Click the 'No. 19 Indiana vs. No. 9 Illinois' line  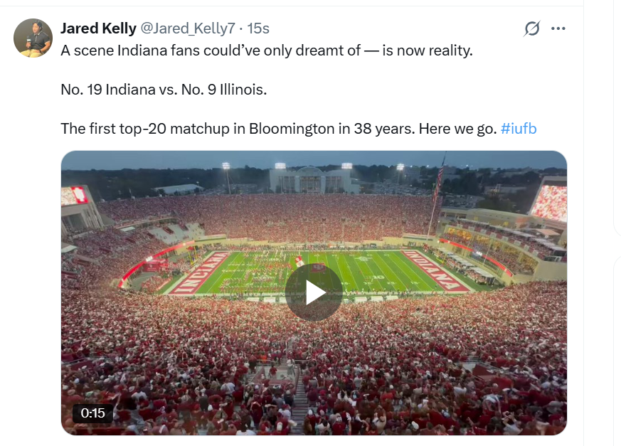(x=164, y=90)
